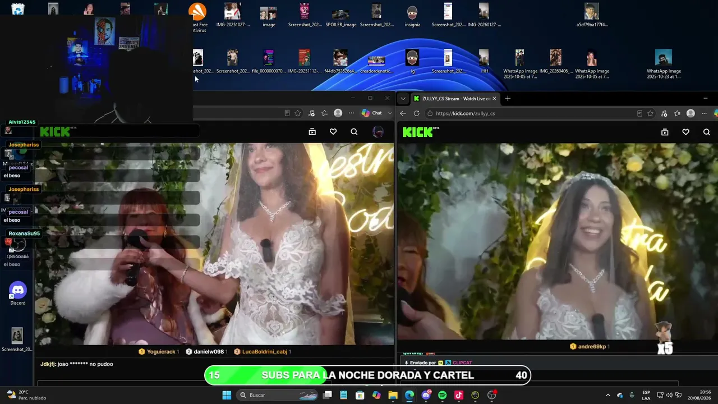The height and width of the screenshot is (404, 718).
Task: Open the f44db753526e4 desktop file
Action: [340, 62]
